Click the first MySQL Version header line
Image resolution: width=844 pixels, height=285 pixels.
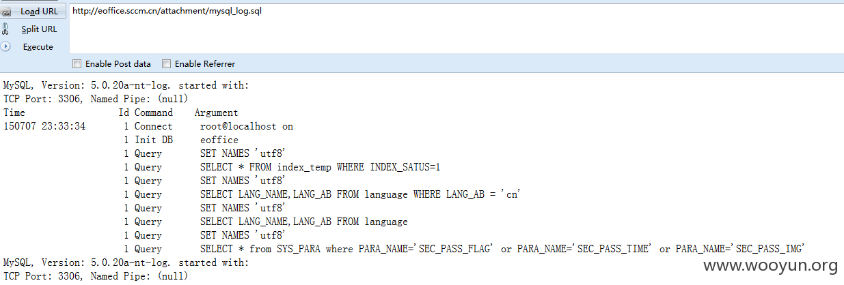[x=126, y=85]
